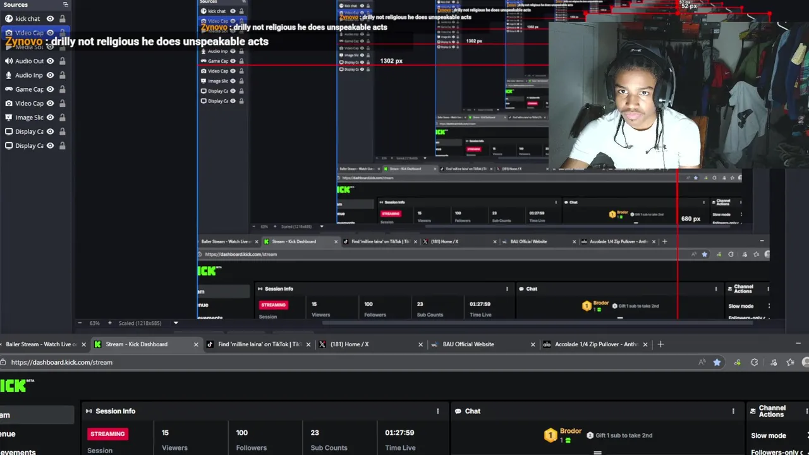
Task: Close the (181) Home / X tab
Action: 421,344
